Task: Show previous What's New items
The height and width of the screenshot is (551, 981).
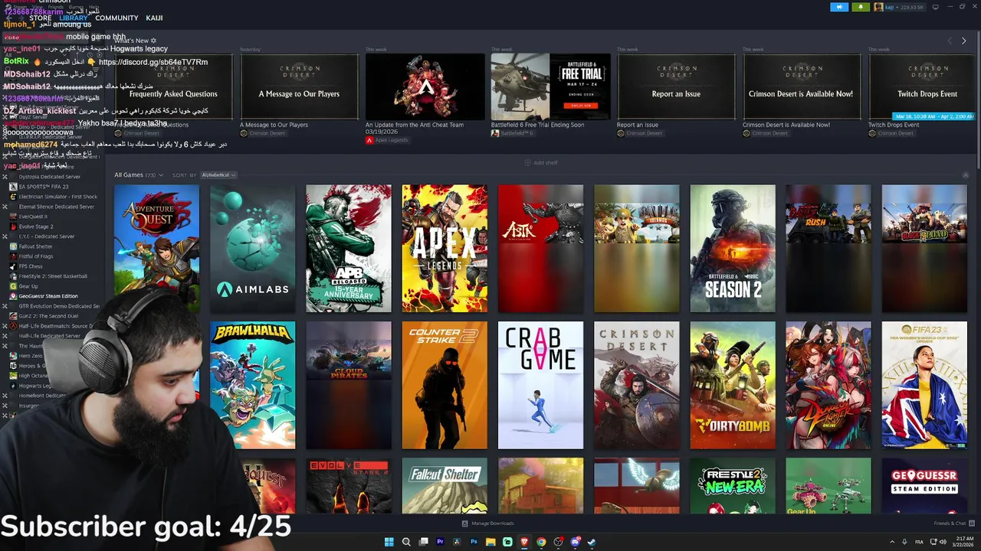Action: coord(950,41)
